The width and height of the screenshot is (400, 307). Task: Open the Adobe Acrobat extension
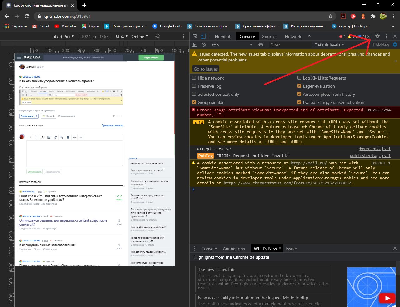[x=343, y=16]
